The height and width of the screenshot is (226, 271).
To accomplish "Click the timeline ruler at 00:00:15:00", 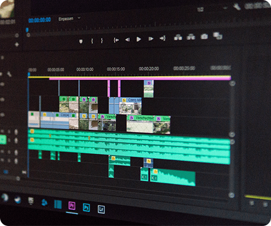I will pos(116,69).
